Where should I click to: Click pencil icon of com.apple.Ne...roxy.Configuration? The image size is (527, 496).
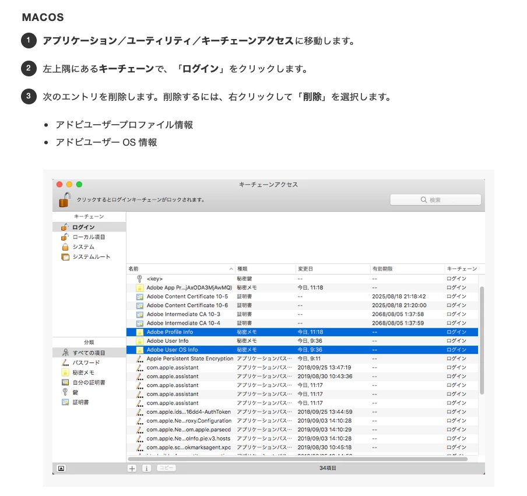139,421
